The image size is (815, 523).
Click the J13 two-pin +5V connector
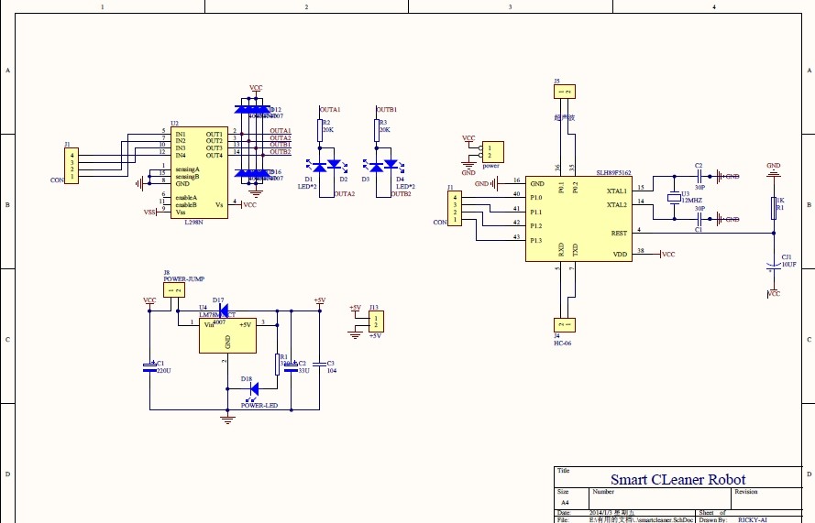click(x=374, y=321)
